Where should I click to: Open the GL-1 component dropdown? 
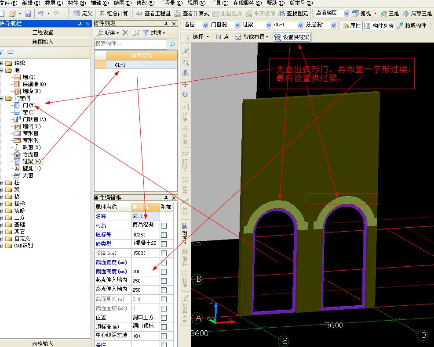point(300,25)
